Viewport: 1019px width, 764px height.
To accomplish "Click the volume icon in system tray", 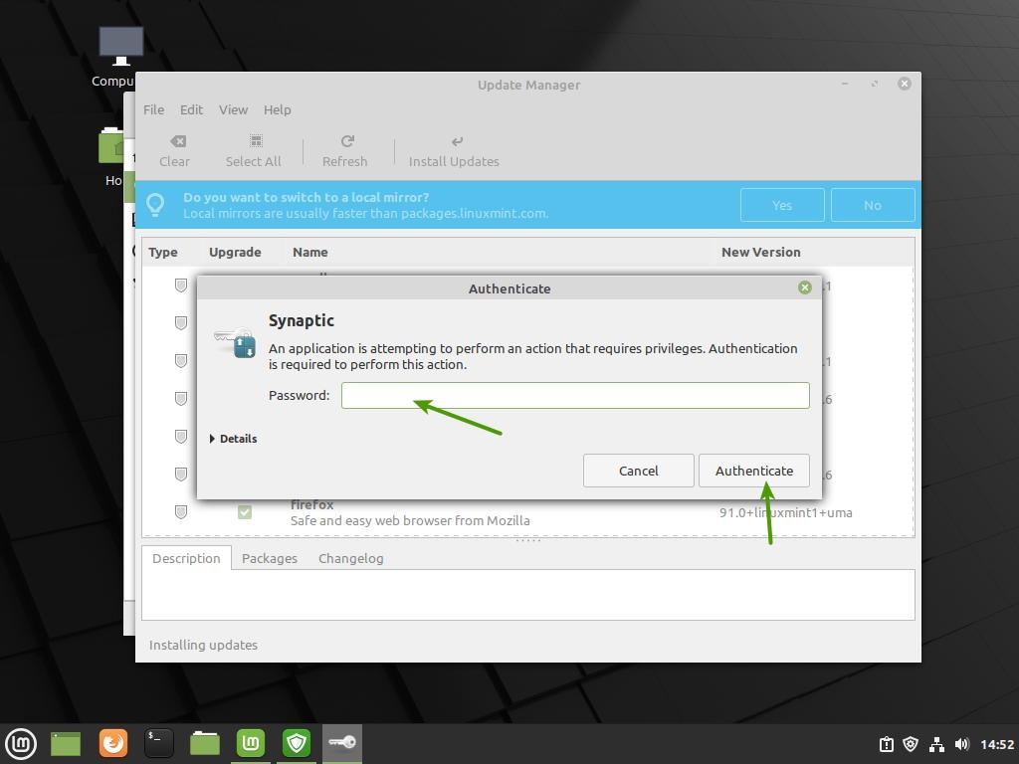I will 961,744.
